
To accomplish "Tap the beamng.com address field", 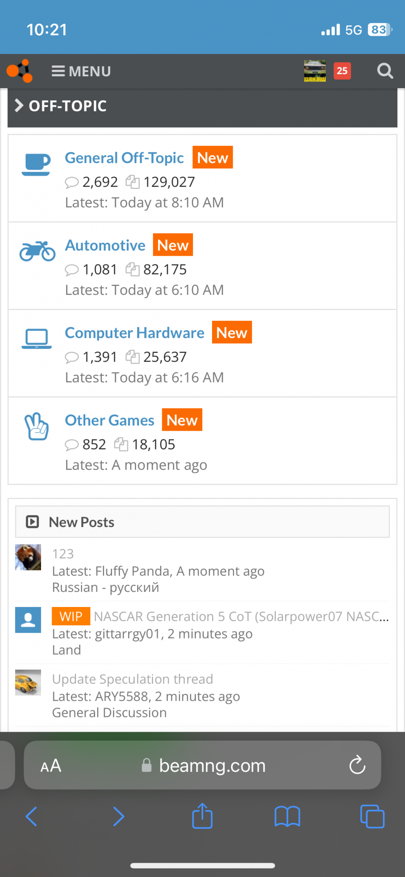I will [212, 766].
